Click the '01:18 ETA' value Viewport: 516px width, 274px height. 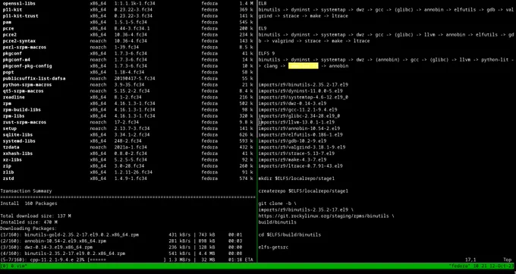tap(241, 260)
